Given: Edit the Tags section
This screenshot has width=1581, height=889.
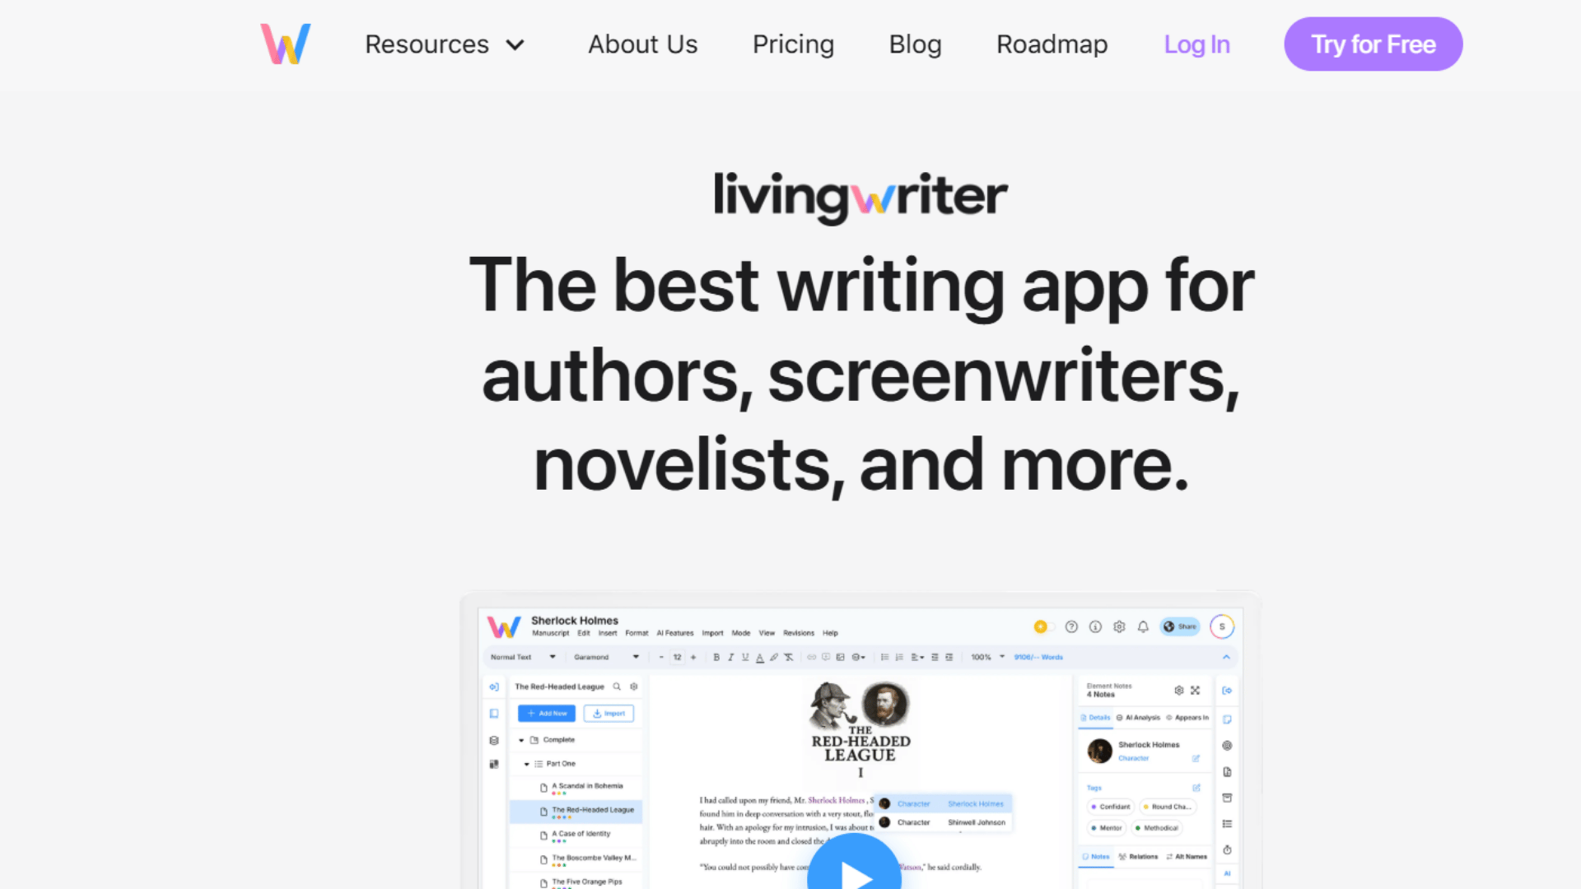Looking at the screenshot, I should point(1196,788).
